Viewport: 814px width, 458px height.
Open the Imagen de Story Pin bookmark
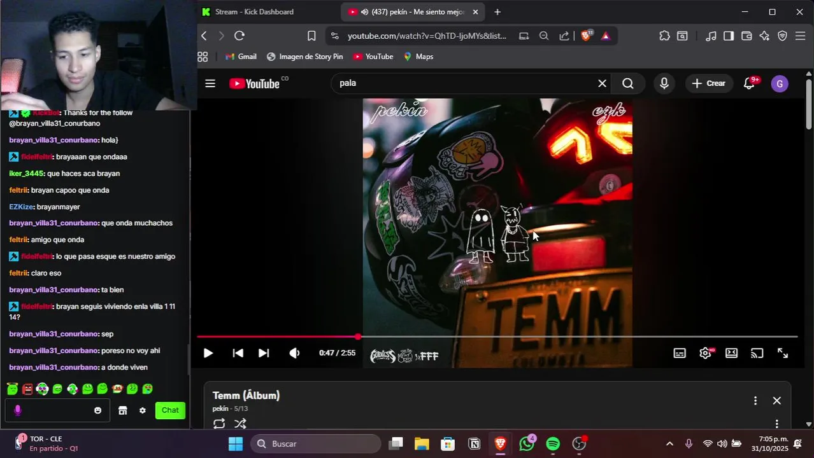pos(304,57)
